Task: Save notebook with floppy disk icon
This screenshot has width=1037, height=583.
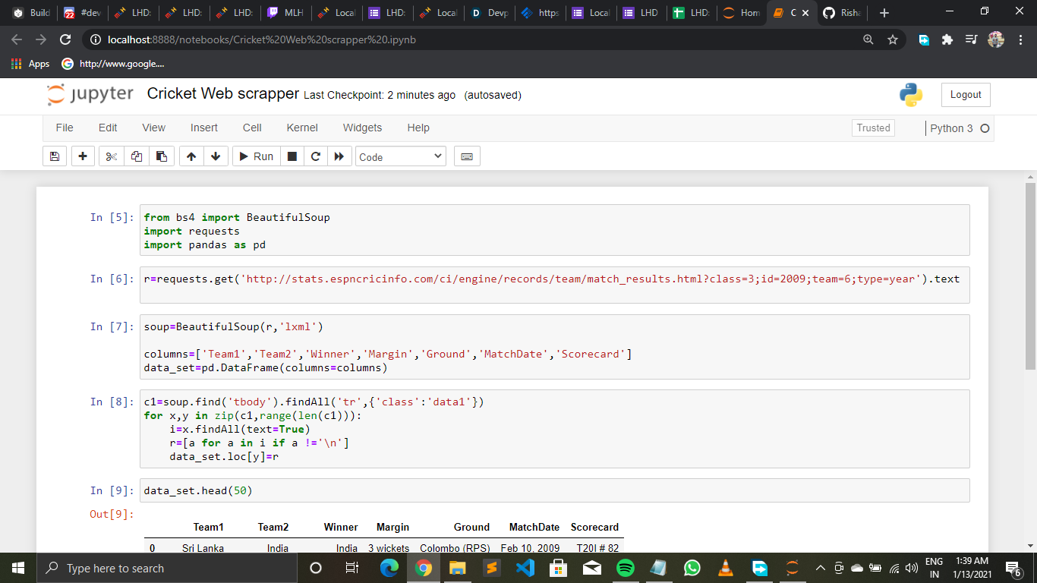Action: [x=54, y=156]
